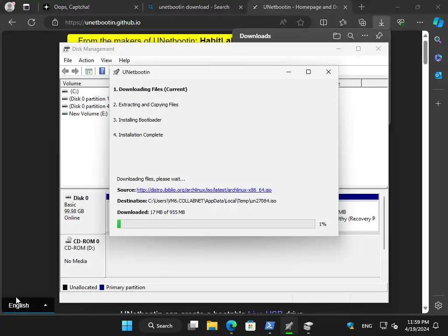
Task: Click the Edge profile avatar icon
Action: (x=10, y=7)
